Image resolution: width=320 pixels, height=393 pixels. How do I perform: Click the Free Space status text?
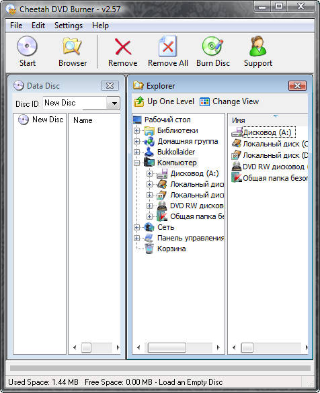pos(154,382)
